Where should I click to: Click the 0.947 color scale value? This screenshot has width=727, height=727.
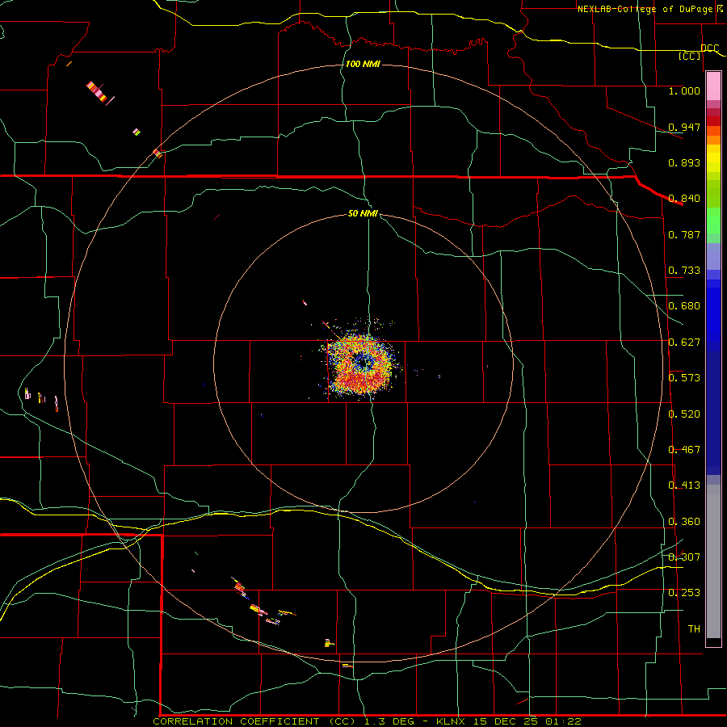[x=684, y=127]
